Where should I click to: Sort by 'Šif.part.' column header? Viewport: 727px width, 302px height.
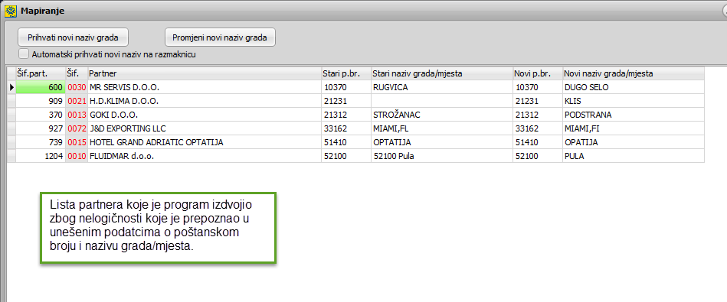click(x=41, y=73)
